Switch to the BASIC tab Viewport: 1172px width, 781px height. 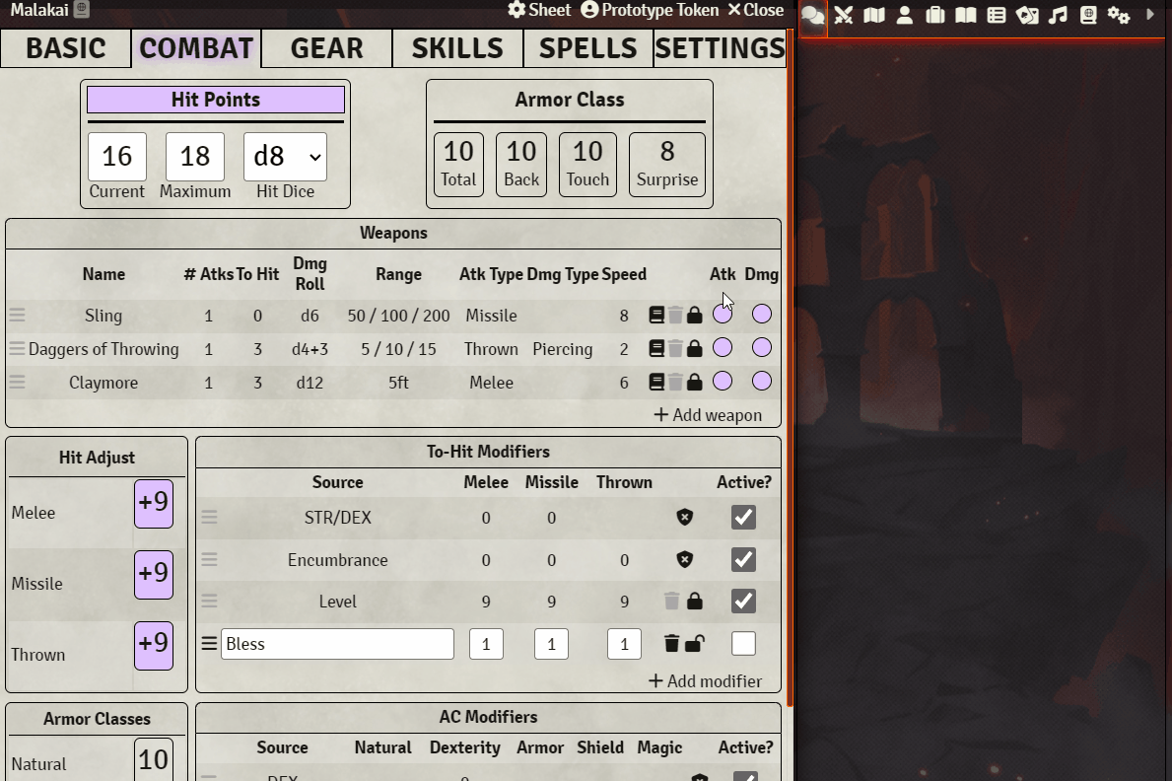tap(66, 48)
